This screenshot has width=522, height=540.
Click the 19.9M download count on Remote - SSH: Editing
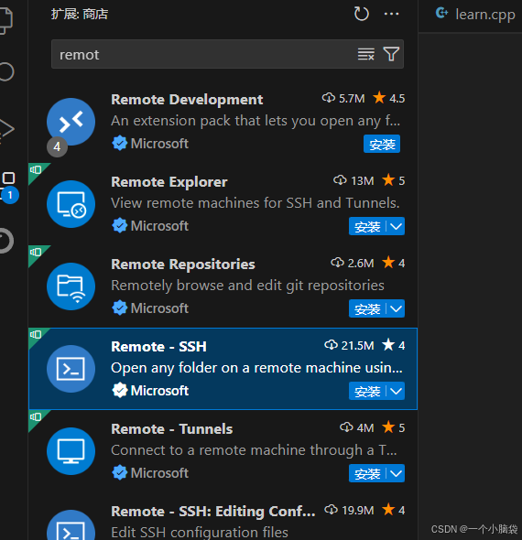coord(349,510)
